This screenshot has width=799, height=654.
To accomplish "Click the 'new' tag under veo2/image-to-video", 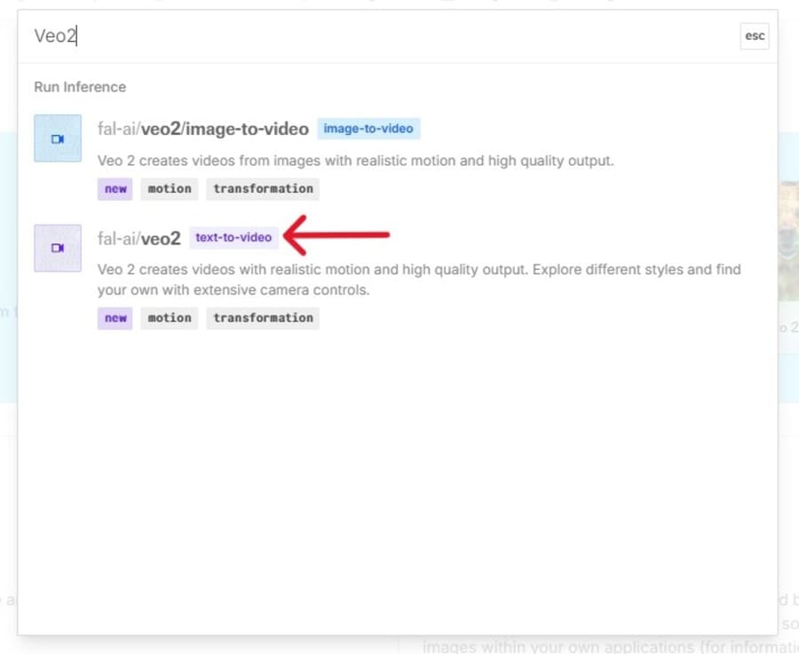I will point(115,189).
